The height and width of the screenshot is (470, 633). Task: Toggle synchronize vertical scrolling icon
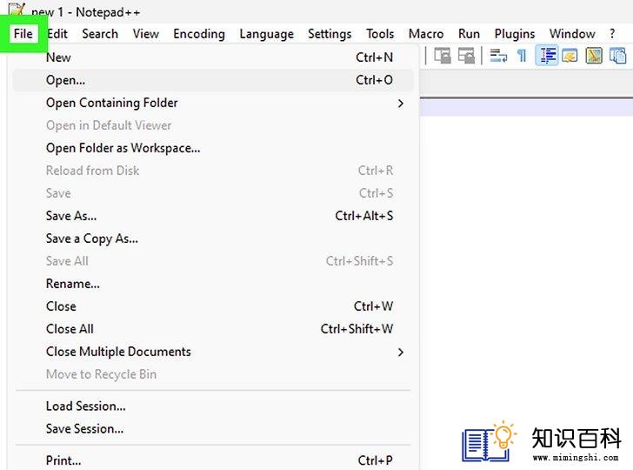pos(443,56)
